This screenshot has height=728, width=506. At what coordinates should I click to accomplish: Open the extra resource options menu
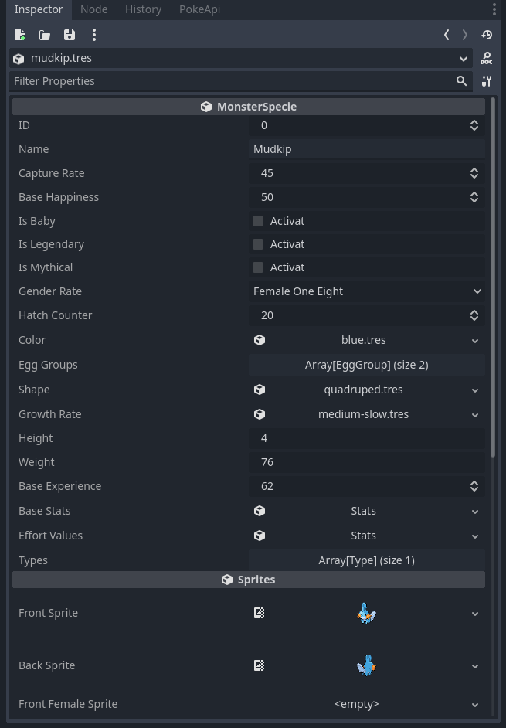(94, 35)
